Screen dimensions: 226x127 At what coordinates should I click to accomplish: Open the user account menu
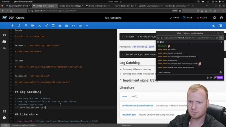point(221,18)
